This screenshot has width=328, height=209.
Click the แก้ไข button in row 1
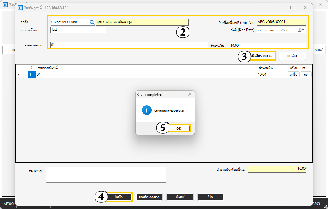293,74
